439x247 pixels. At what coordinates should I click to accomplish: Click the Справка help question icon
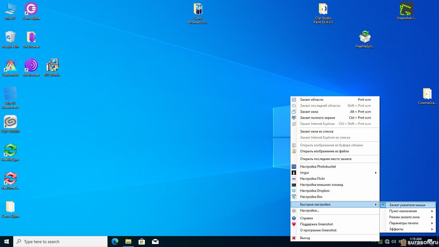(294, 218)
